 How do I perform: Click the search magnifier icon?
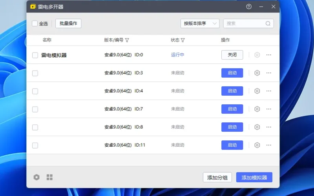click(268, 24)
